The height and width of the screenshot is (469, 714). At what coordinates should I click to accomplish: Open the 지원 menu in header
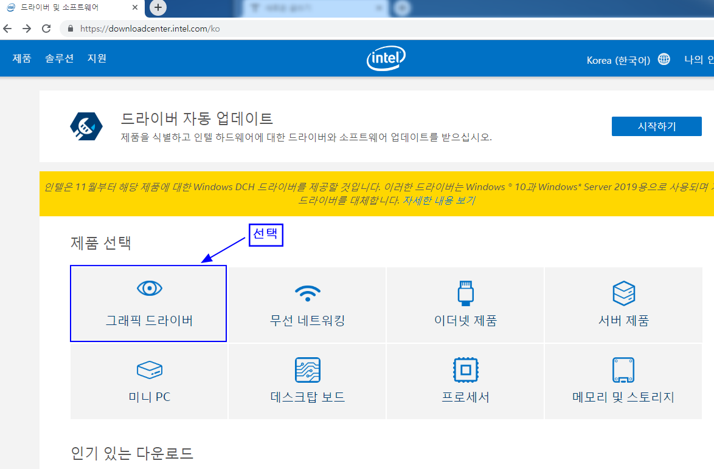[97, 58]
